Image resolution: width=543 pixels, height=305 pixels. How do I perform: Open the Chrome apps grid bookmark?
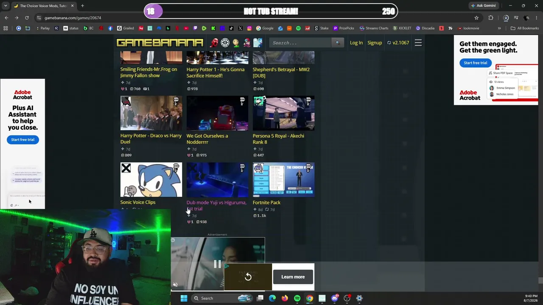6,28
